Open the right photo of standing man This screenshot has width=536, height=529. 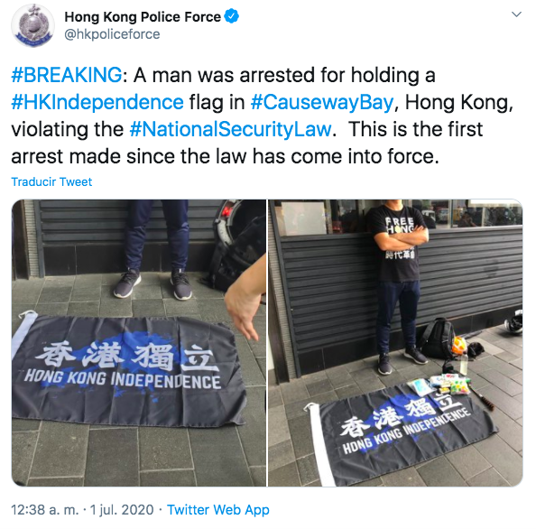(x=395, y=343)
